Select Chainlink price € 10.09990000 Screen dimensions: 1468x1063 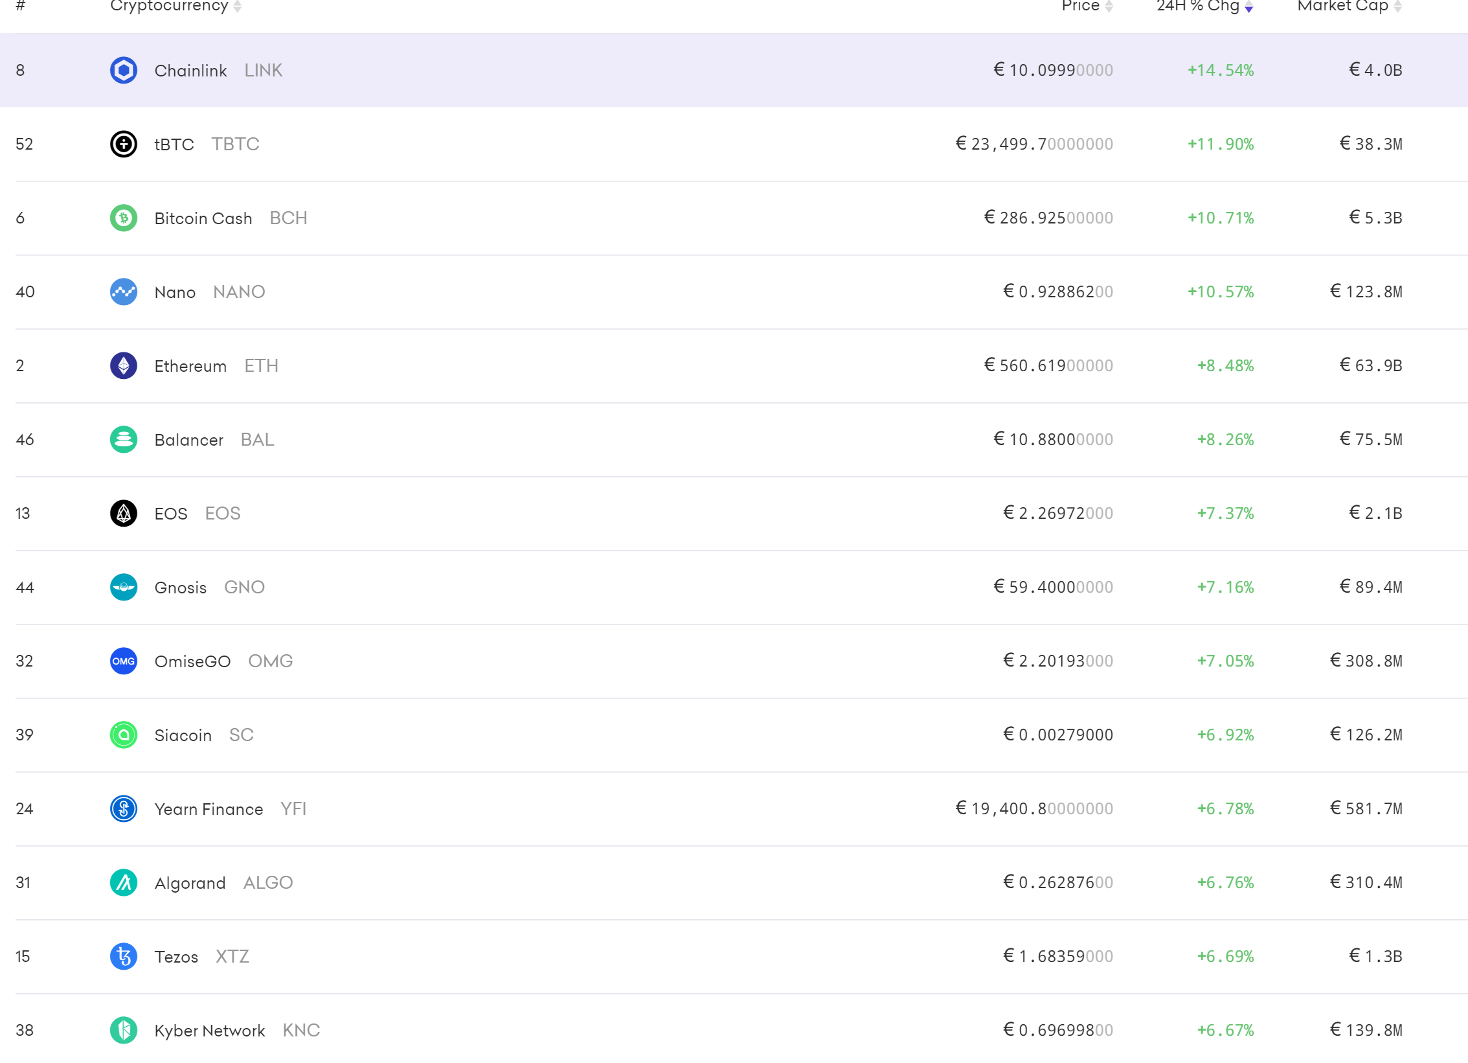(1054, 70)
